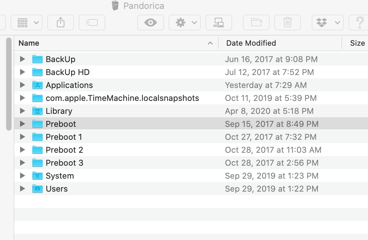
Task: Click the Quick Look eye icon
Action: point(151,23)
